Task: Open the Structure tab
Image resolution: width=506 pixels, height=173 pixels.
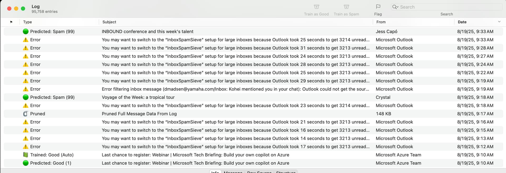Action: pyautogui.click(x=286, y=172)
